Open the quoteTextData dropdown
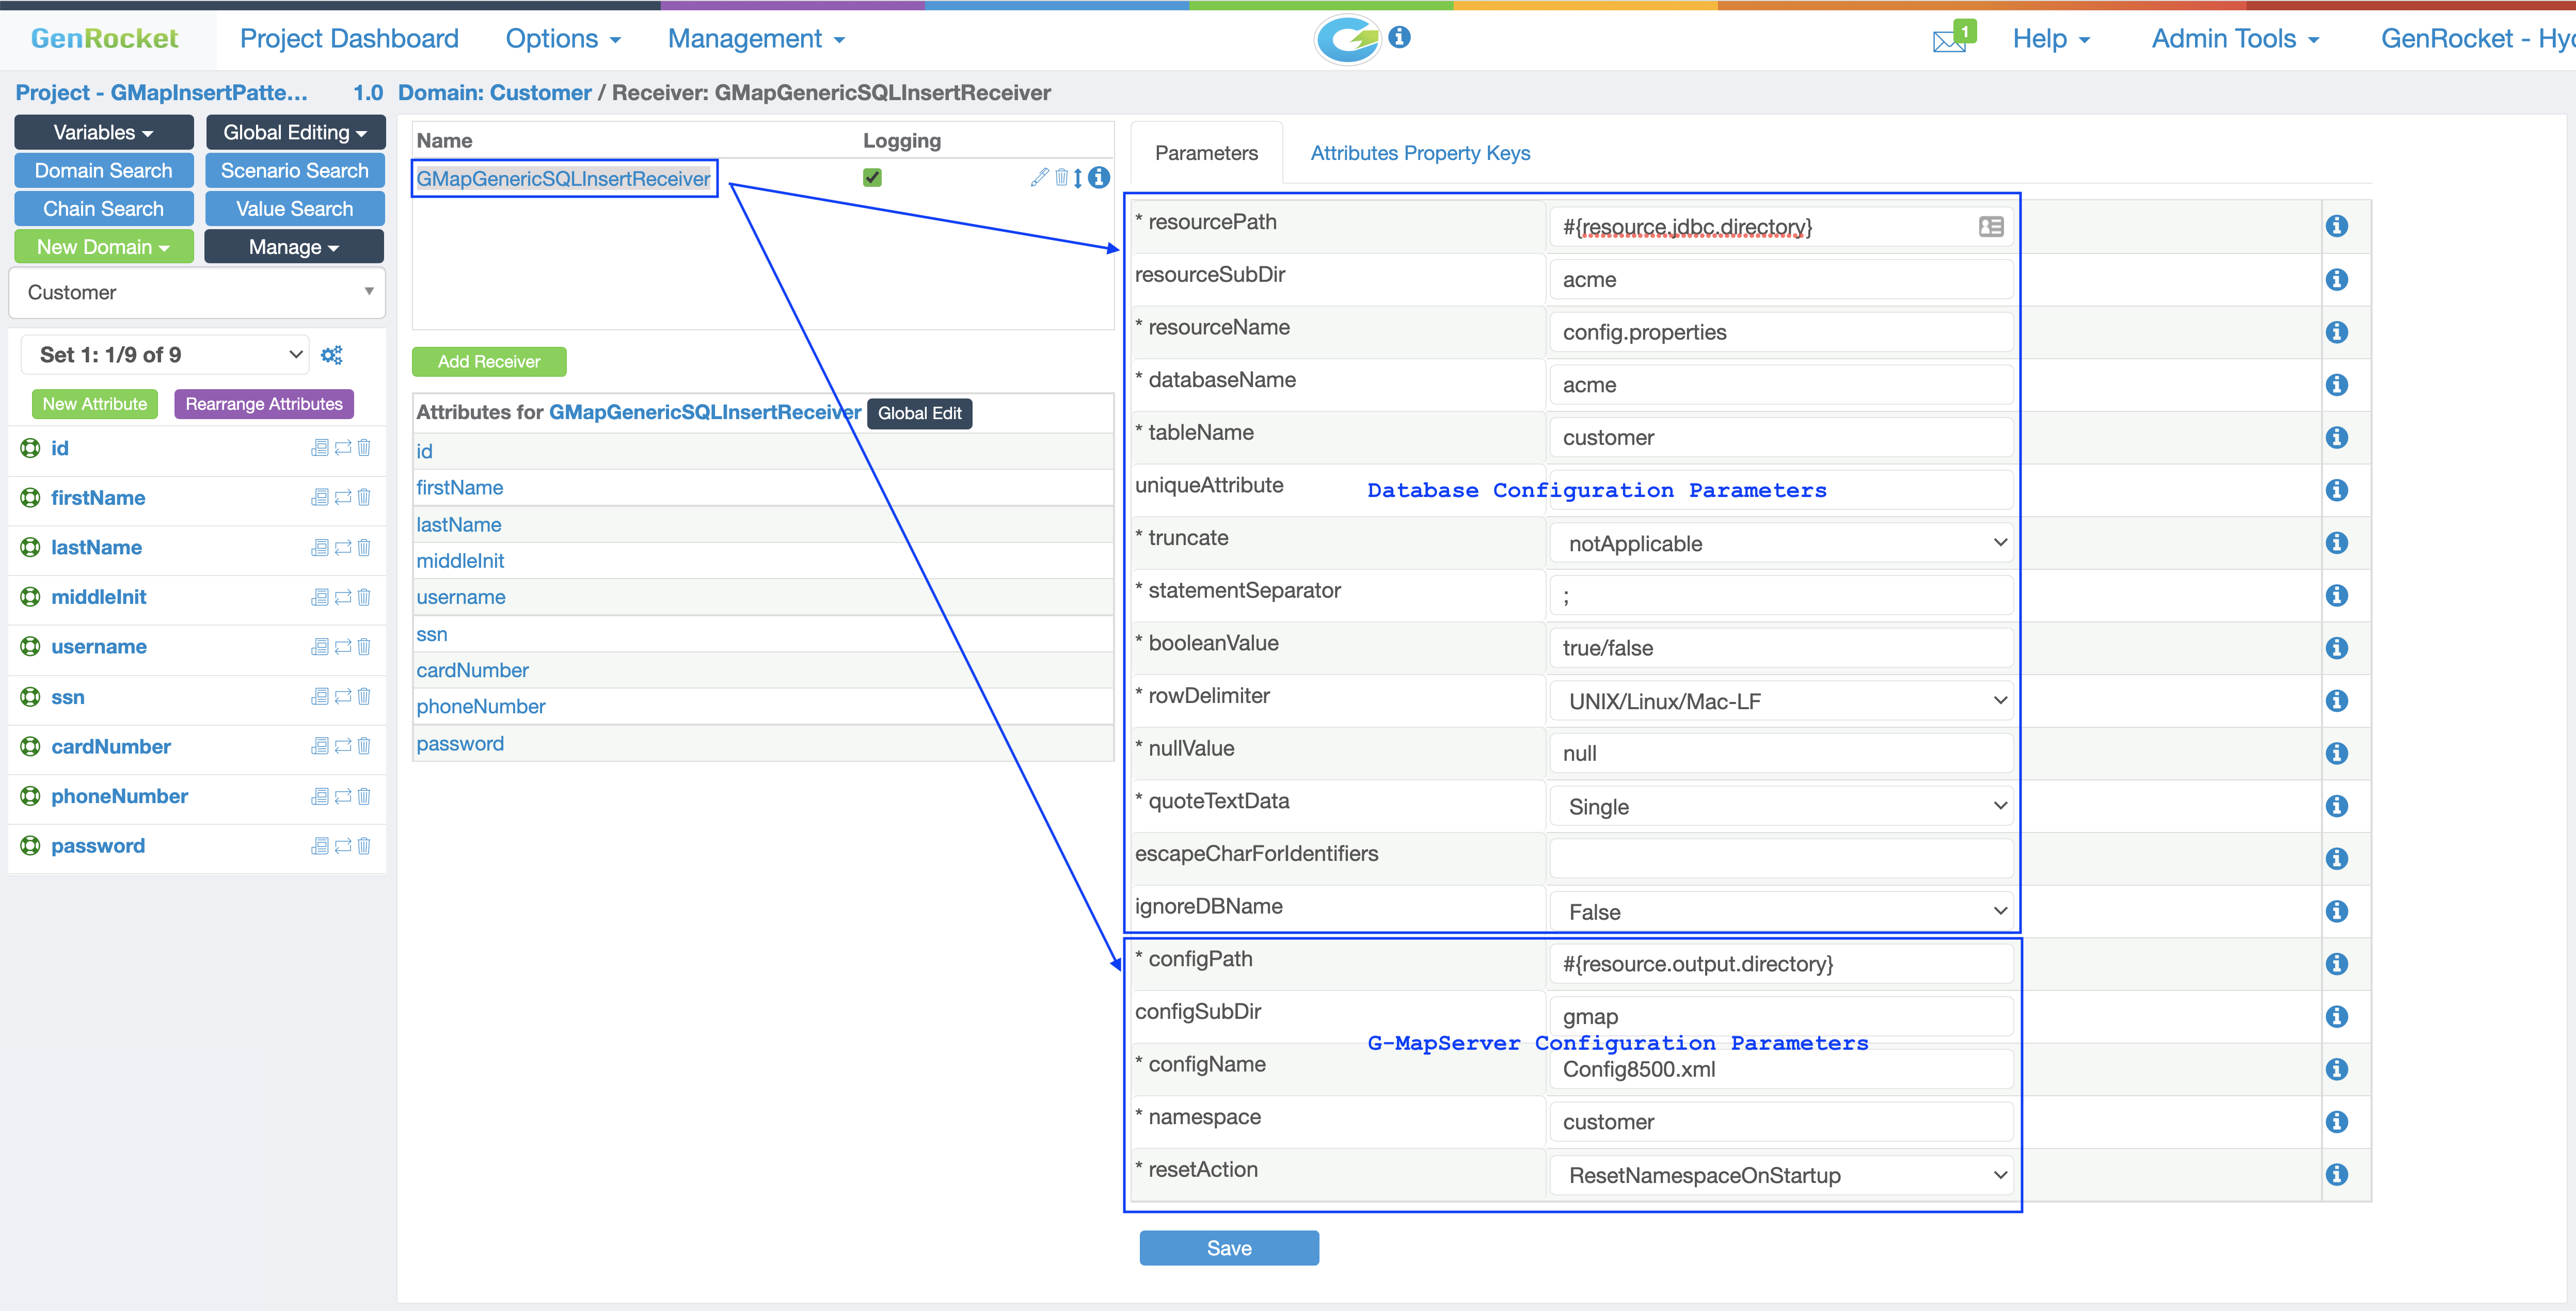This screenshot has width=2576, height=1311. click(x=1783, y=806)
